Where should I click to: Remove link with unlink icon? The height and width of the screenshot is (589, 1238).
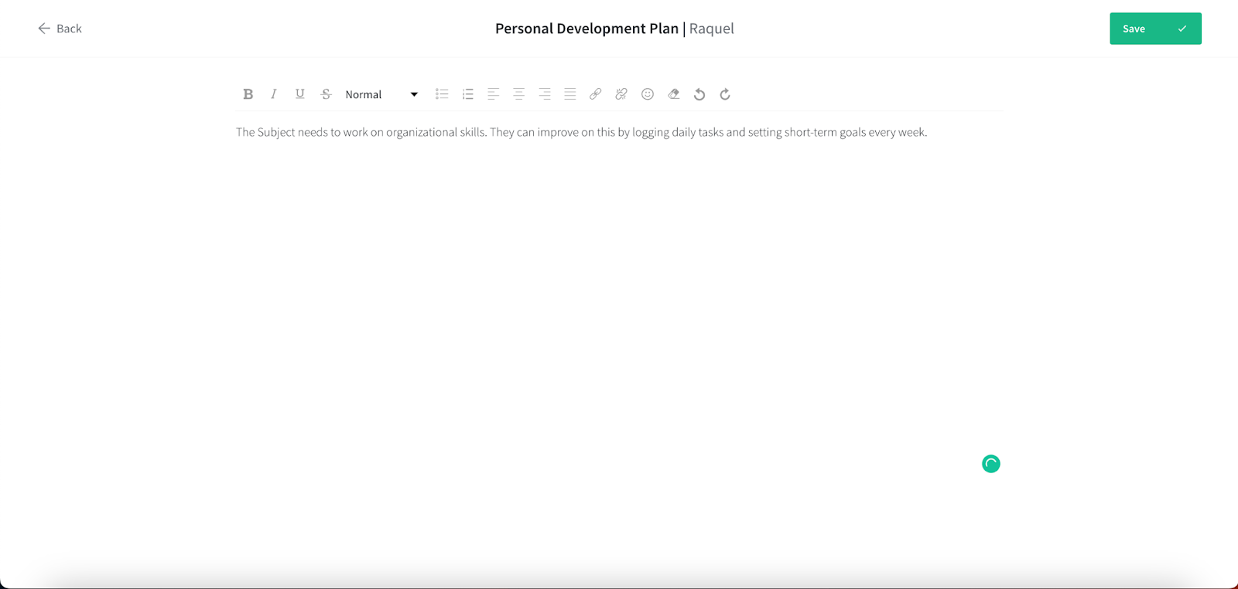(x=621, y=94)
